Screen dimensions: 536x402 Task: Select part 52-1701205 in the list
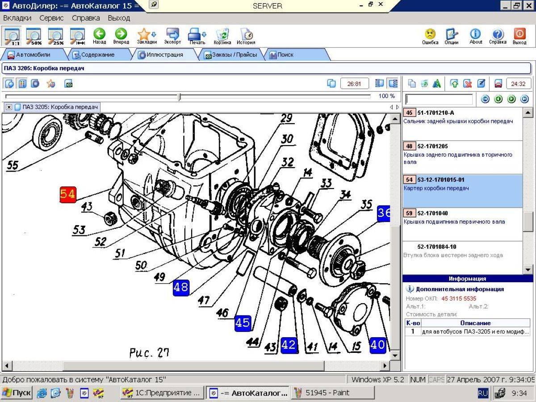click(x=463, y=158)
